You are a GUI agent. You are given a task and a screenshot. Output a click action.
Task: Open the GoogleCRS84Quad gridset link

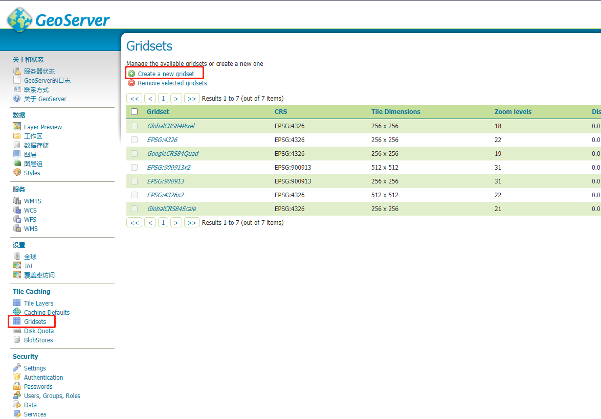coord(173,154)
